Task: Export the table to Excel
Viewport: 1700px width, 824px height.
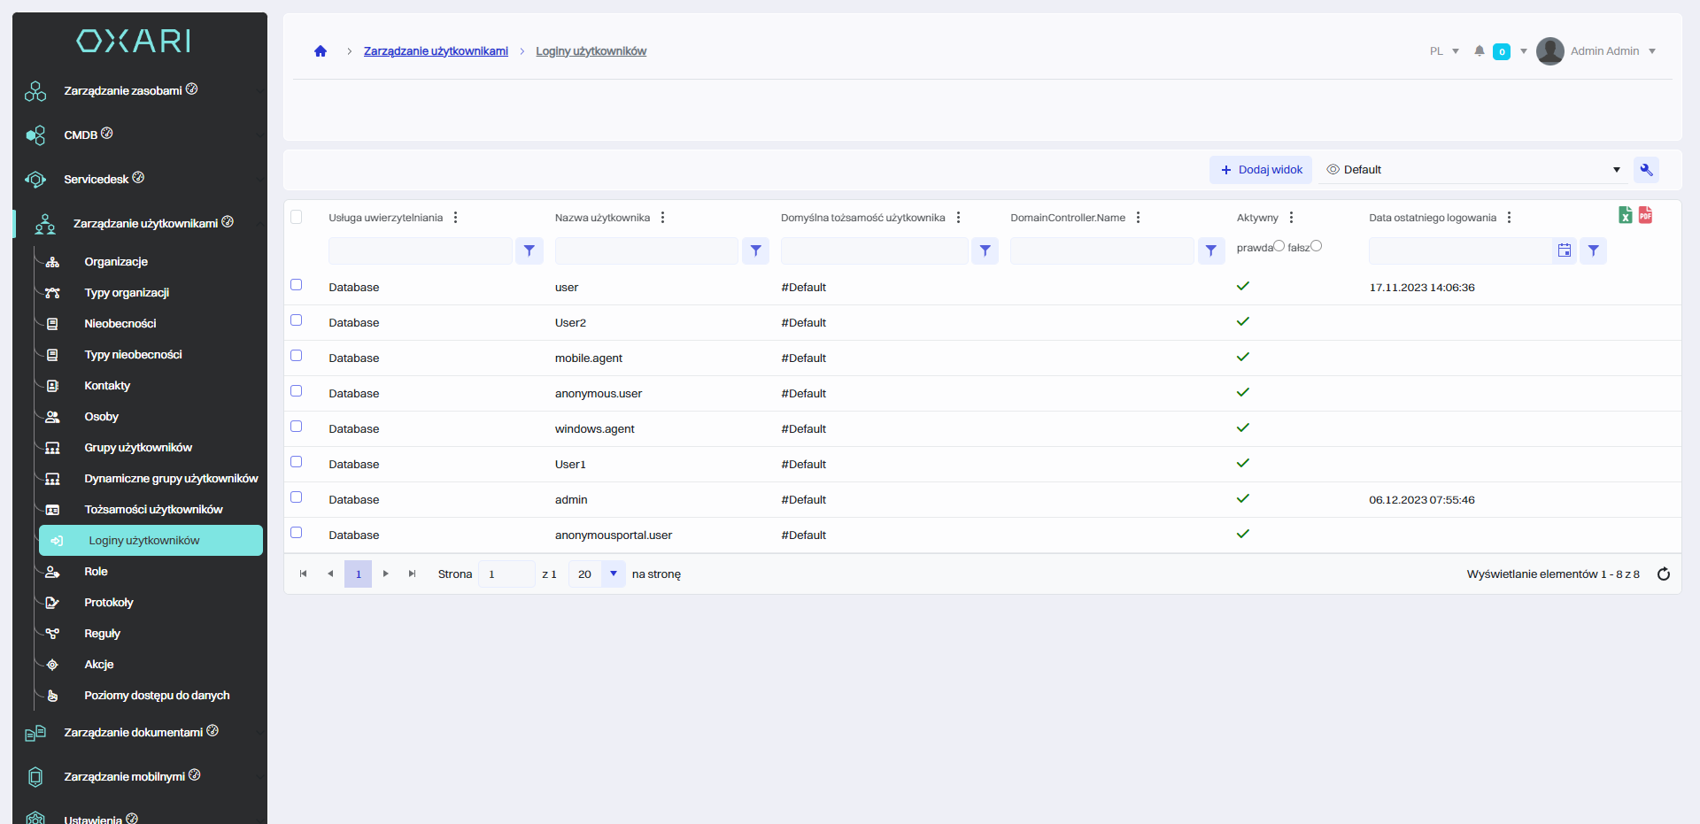Action: coord(1626,215)
